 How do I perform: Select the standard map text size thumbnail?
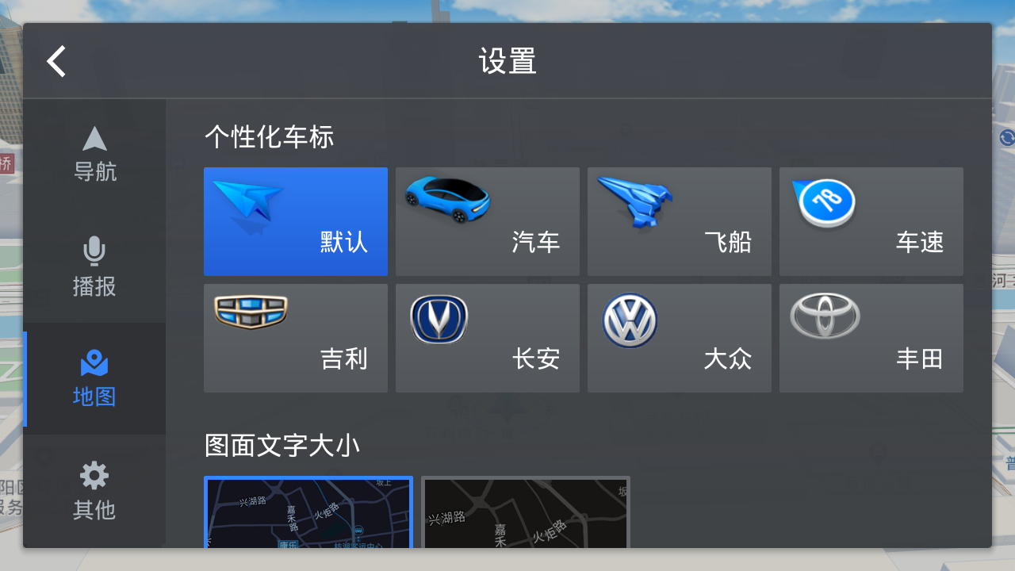tap(308, 512)
